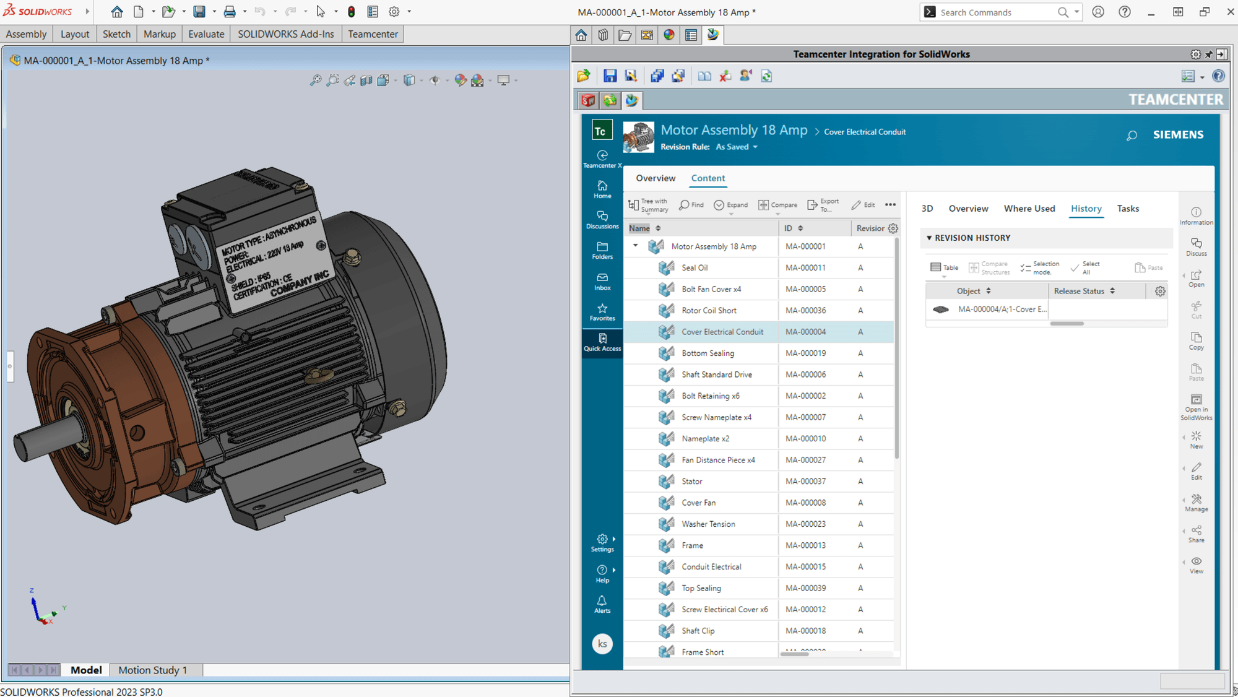This screenshot has width=1238, height=697.
Task: Collapse the Motor Assembly 18 Amp tree node
Action: point(635,246)
